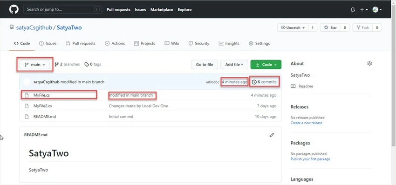Open the MyFile2.cs file

click(x=43, y=106)
